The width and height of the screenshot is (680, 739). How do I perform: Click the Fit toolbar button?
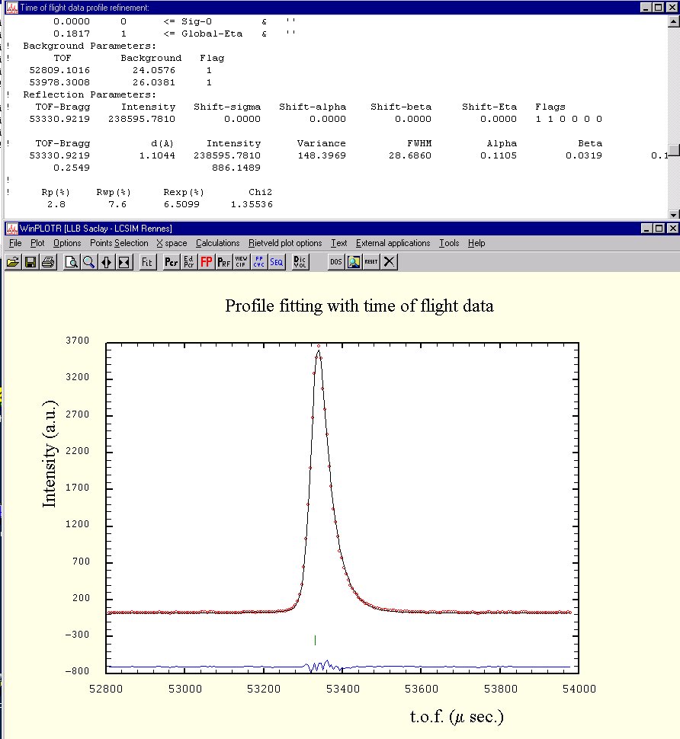click(x=147, y=262)
